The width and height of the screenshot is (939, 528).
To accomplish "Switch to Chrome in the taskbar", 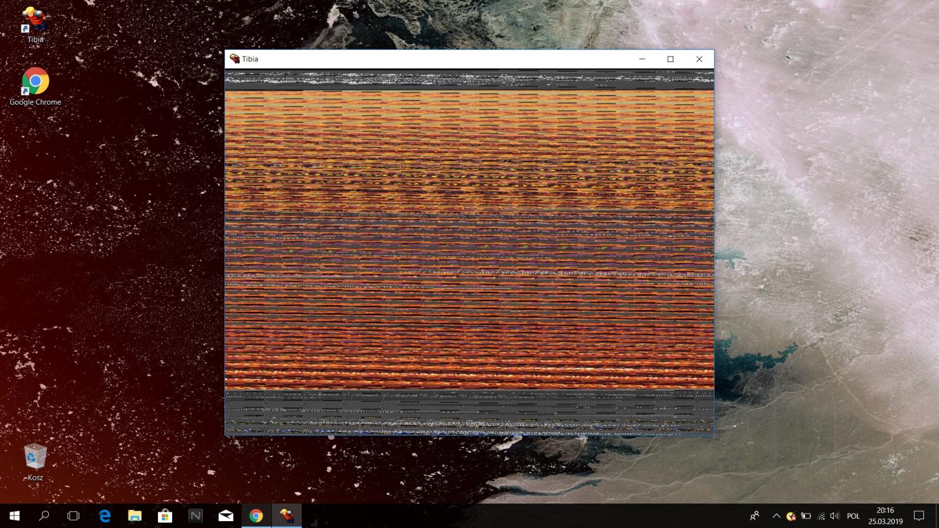I will [256, 516].
